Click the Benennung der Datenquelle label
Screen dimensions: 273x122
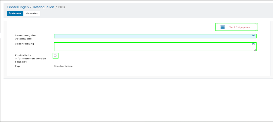(25, 37)
